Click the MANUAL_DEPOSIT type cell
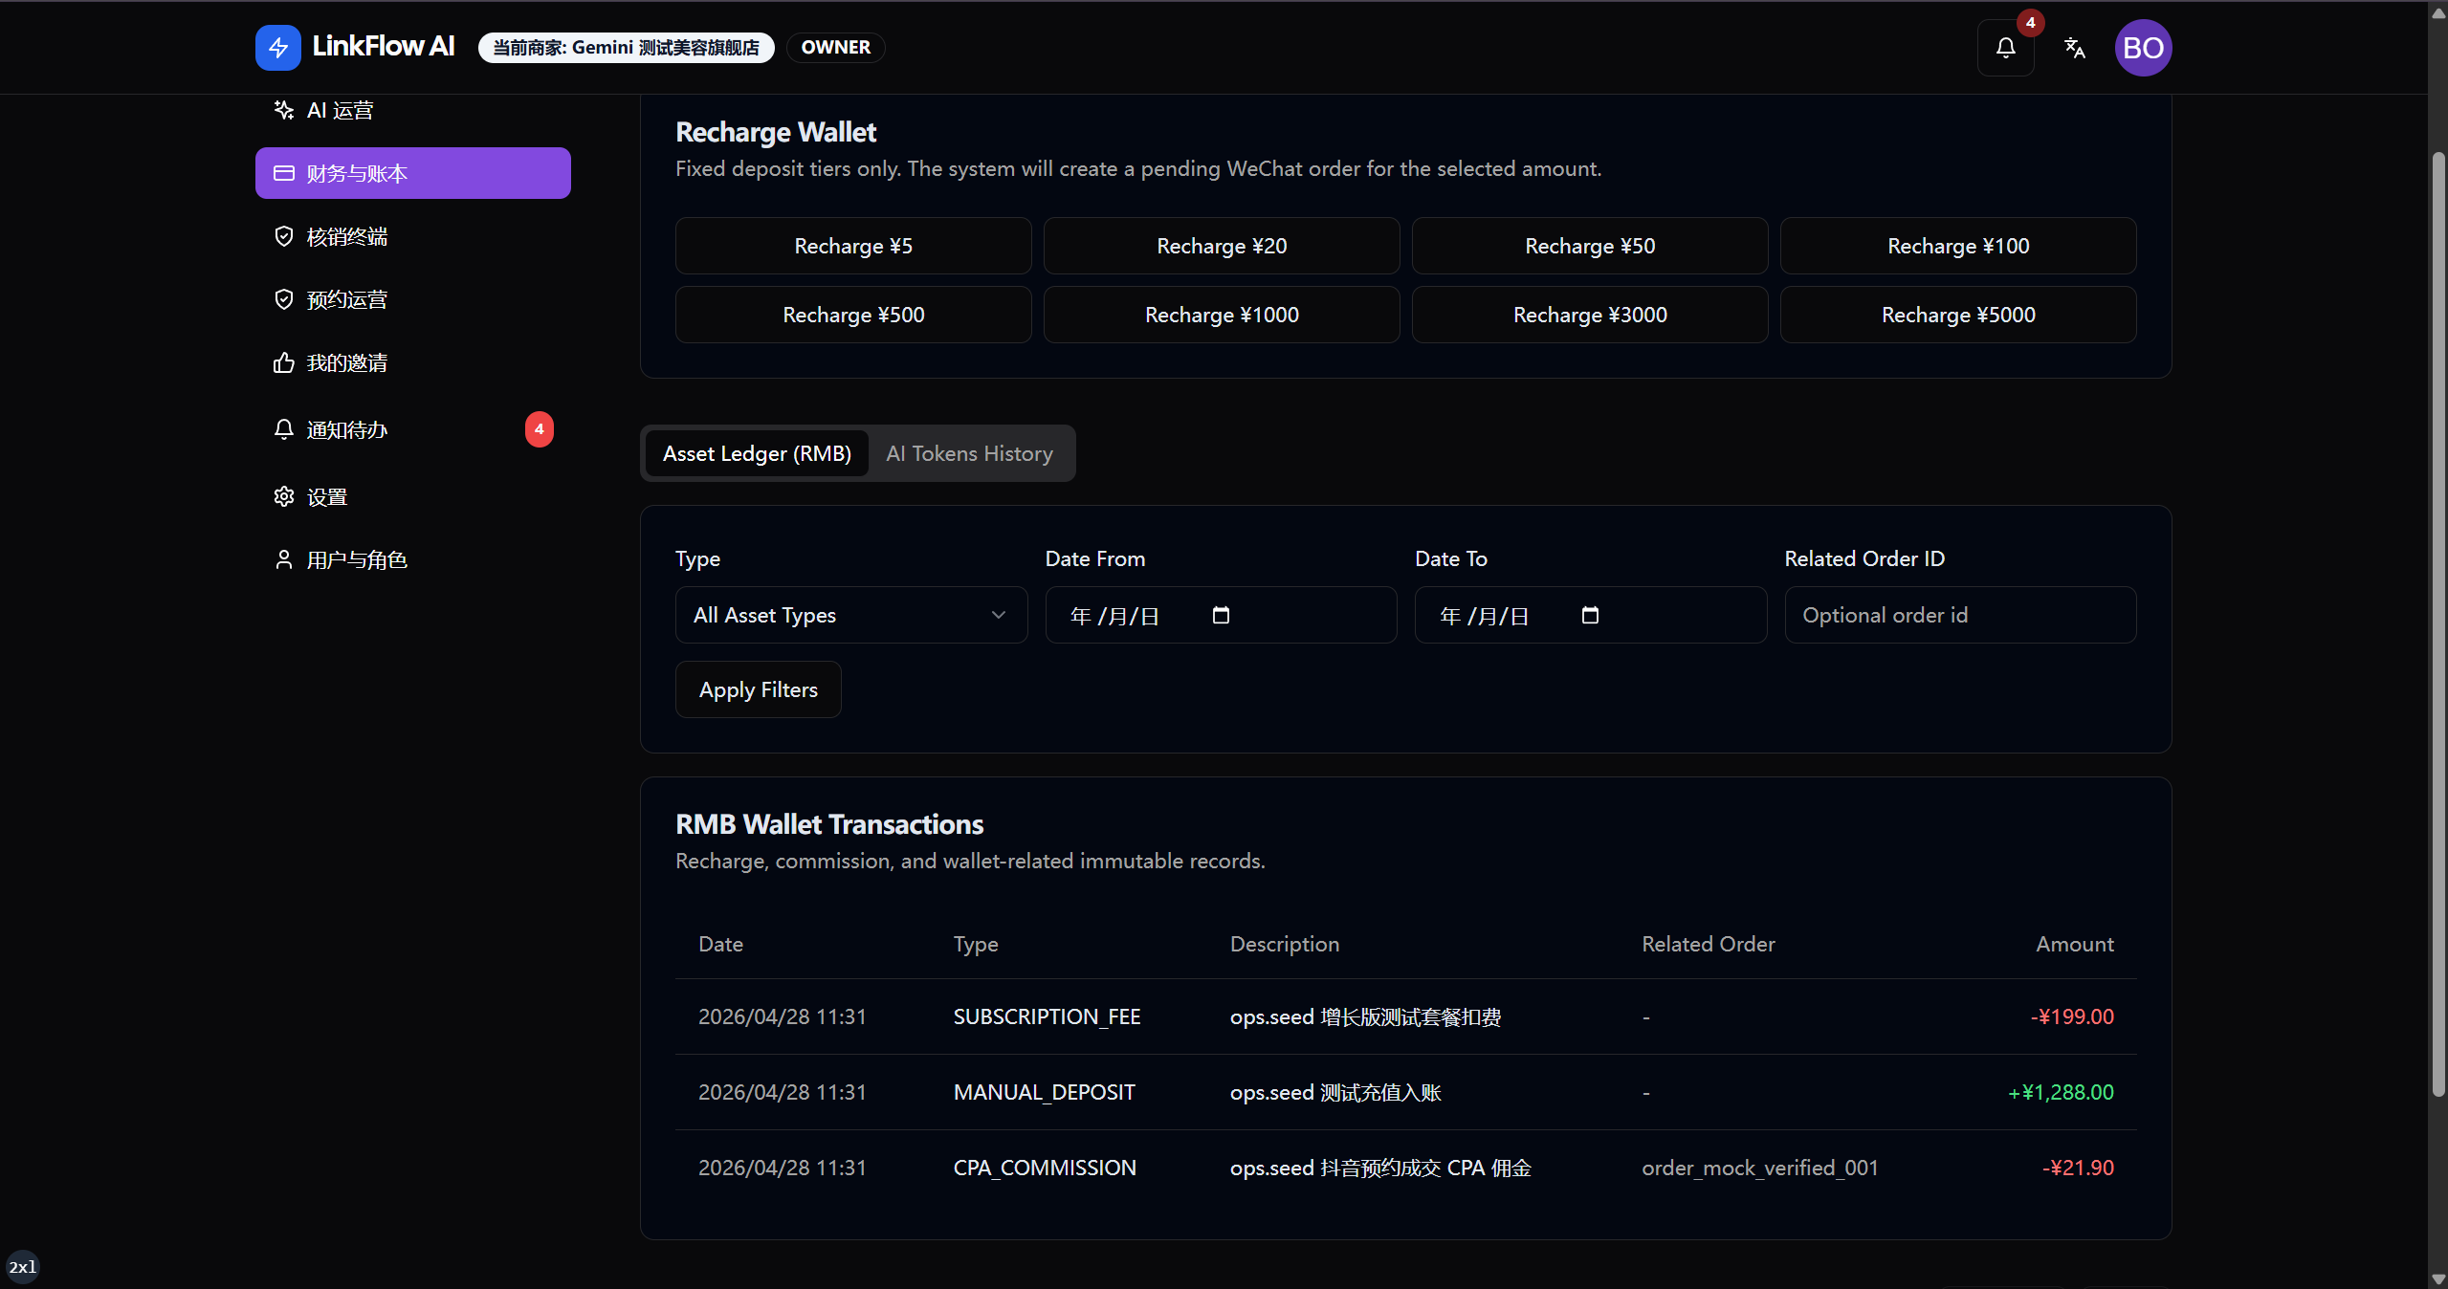 [x=1044, y=1092]
